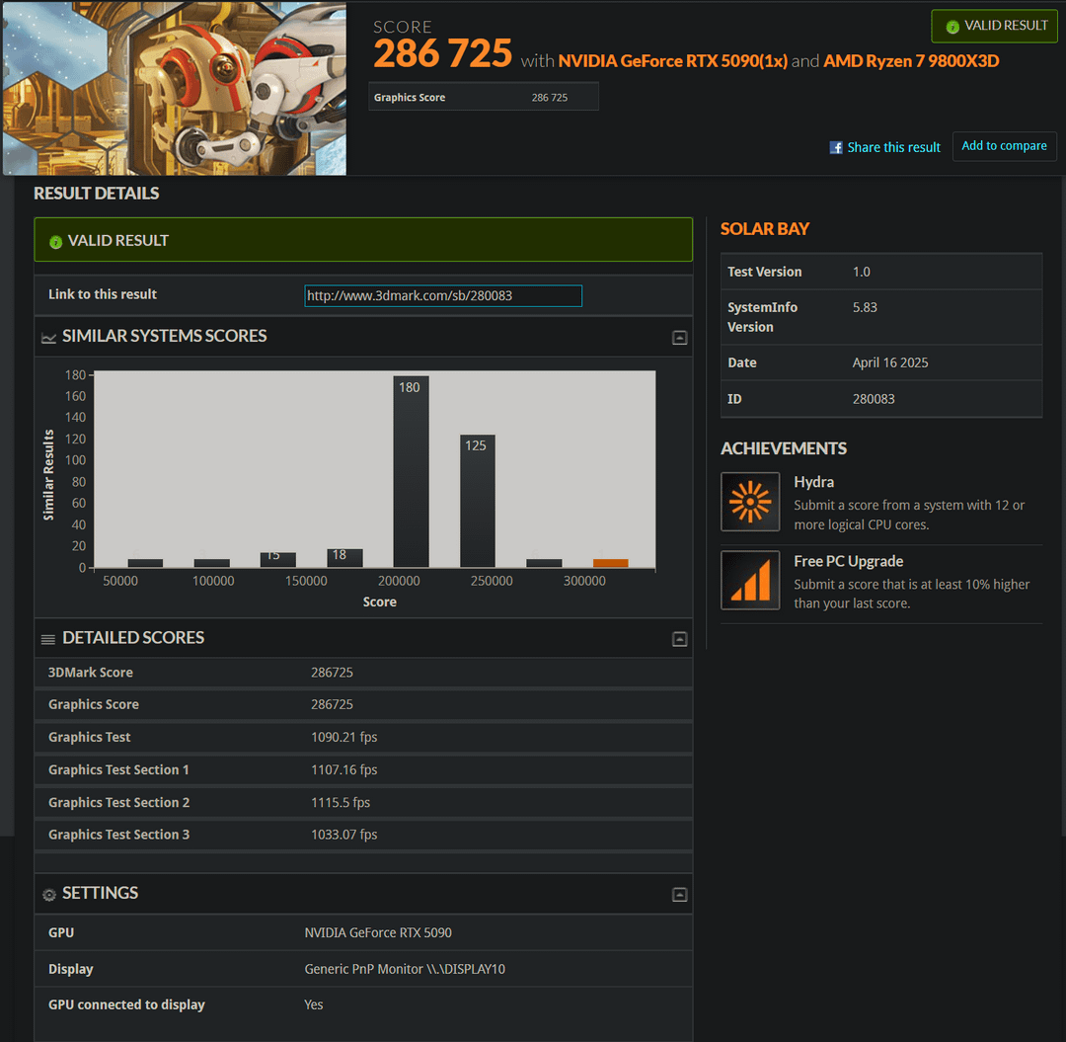Click the green icon in the Valid Result banner
The image size is (1066, 1042).
pos(55,241)
